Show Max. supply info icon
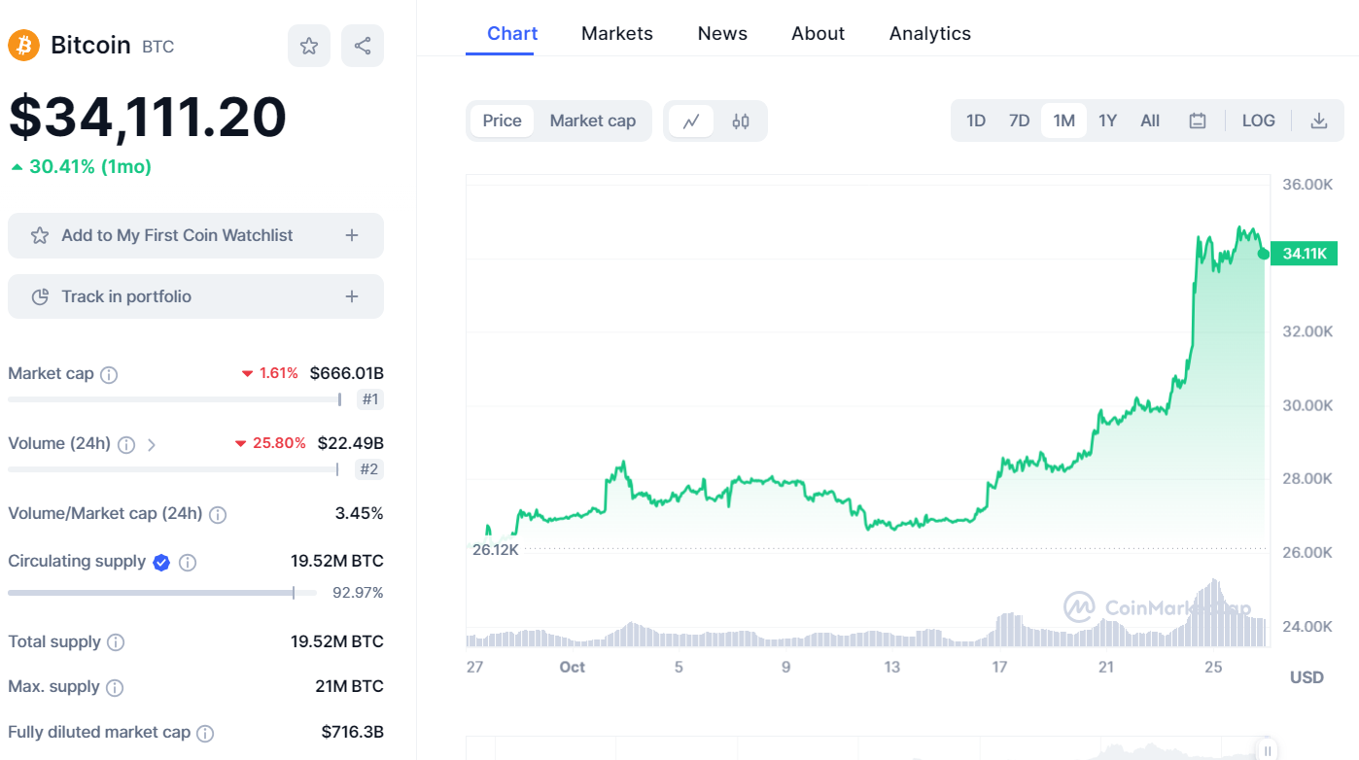Viewport: 1359px width, 760px height. pyautogui.click(x=115, y=688)
